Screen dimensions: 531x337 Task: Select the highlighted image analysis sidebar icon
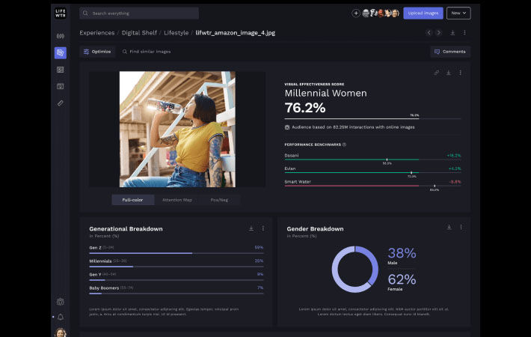[x=61, y=53]
